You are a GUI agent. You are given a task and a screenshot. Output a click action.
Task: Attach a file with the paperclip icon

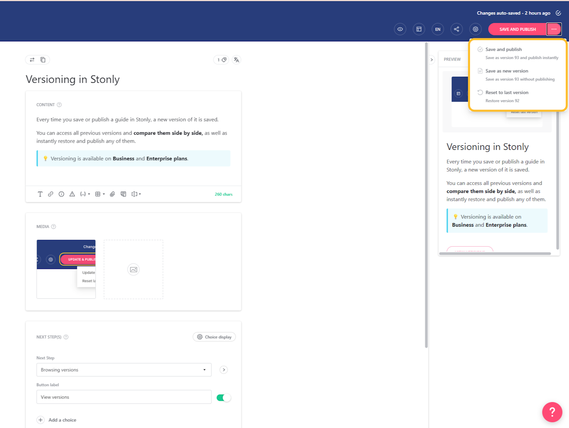point(112,194)
